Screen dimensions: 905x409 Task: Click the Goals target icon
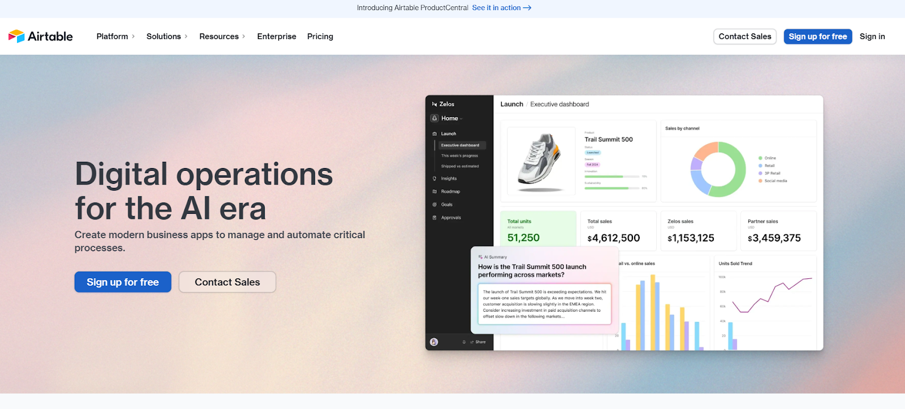coord(434,205)
